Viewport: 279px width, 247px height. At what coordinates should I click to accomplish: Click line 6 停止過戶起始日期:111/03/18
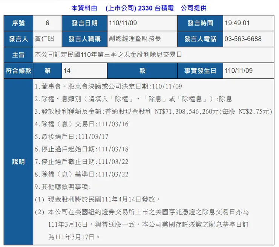(81, 149)
